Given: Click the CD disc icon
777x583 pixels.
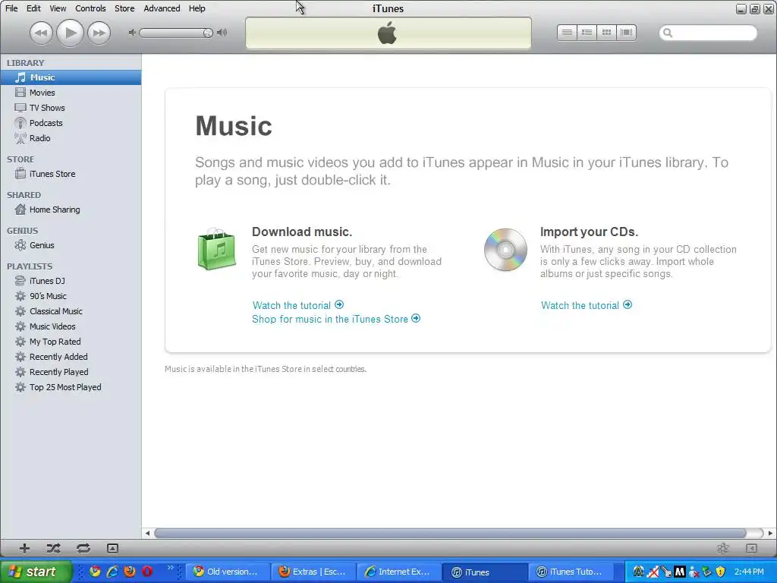Looking at the screenshot, I should (505, 250).
